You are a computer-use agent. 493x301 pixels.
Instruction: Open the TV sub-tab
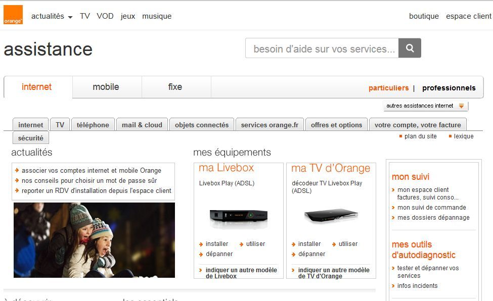[60, 125]
